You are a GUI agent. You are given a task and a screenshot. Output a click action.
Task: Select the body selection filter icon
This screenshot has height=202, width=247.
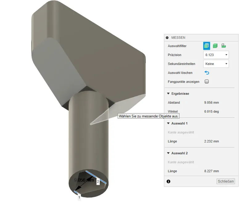(215, 46)
